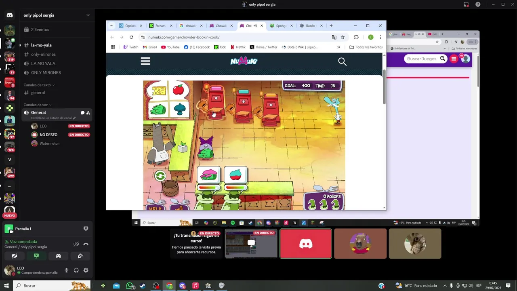Open the Discord inbox icon in the title bar
This screenshot has height=291, width=517.
coord(466,4)
